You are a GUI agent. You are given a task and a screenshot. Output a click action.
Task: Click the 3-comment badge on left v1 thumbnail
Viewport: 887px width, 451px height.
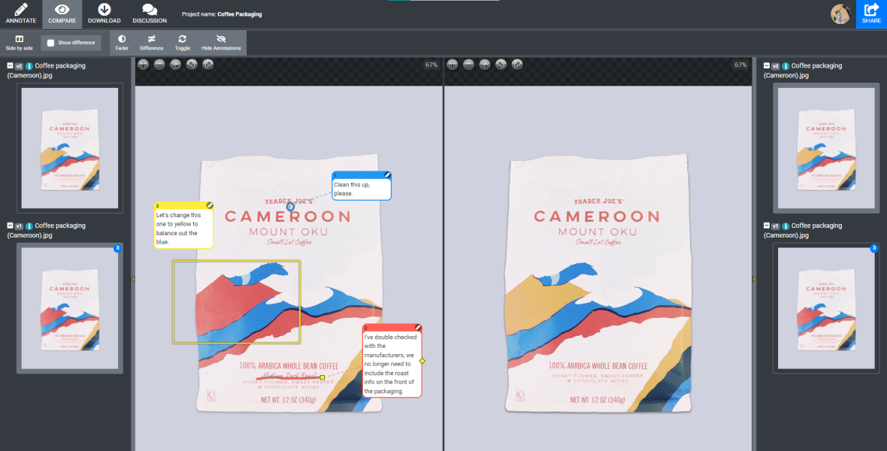tap(118, 248)
